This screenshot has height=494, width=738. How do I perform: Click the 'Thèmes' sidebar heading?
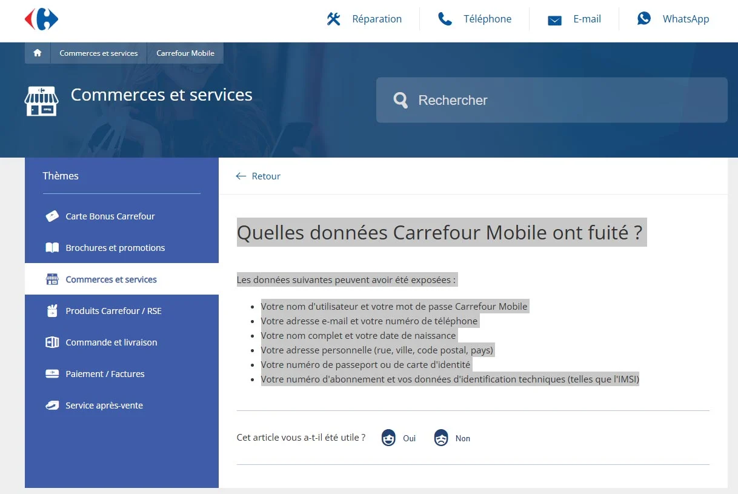pyautogui.click(x=61, y=176)
